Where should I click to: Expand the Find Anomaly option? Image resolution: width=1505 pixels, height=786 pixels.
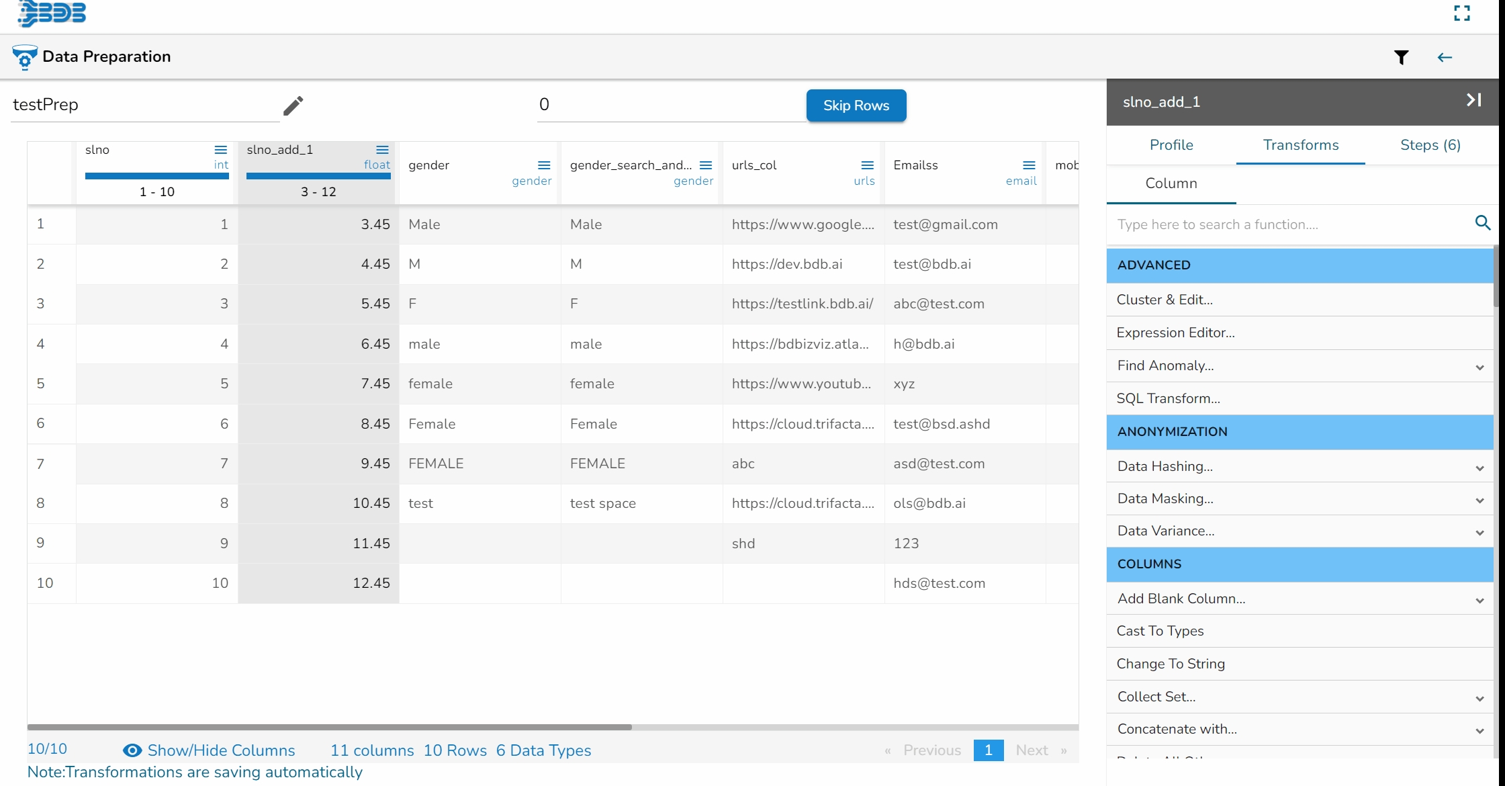tap(1479, 367)
